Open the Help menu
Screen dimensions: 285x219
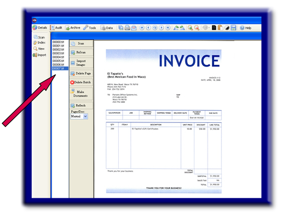click(x=246, y=28)
